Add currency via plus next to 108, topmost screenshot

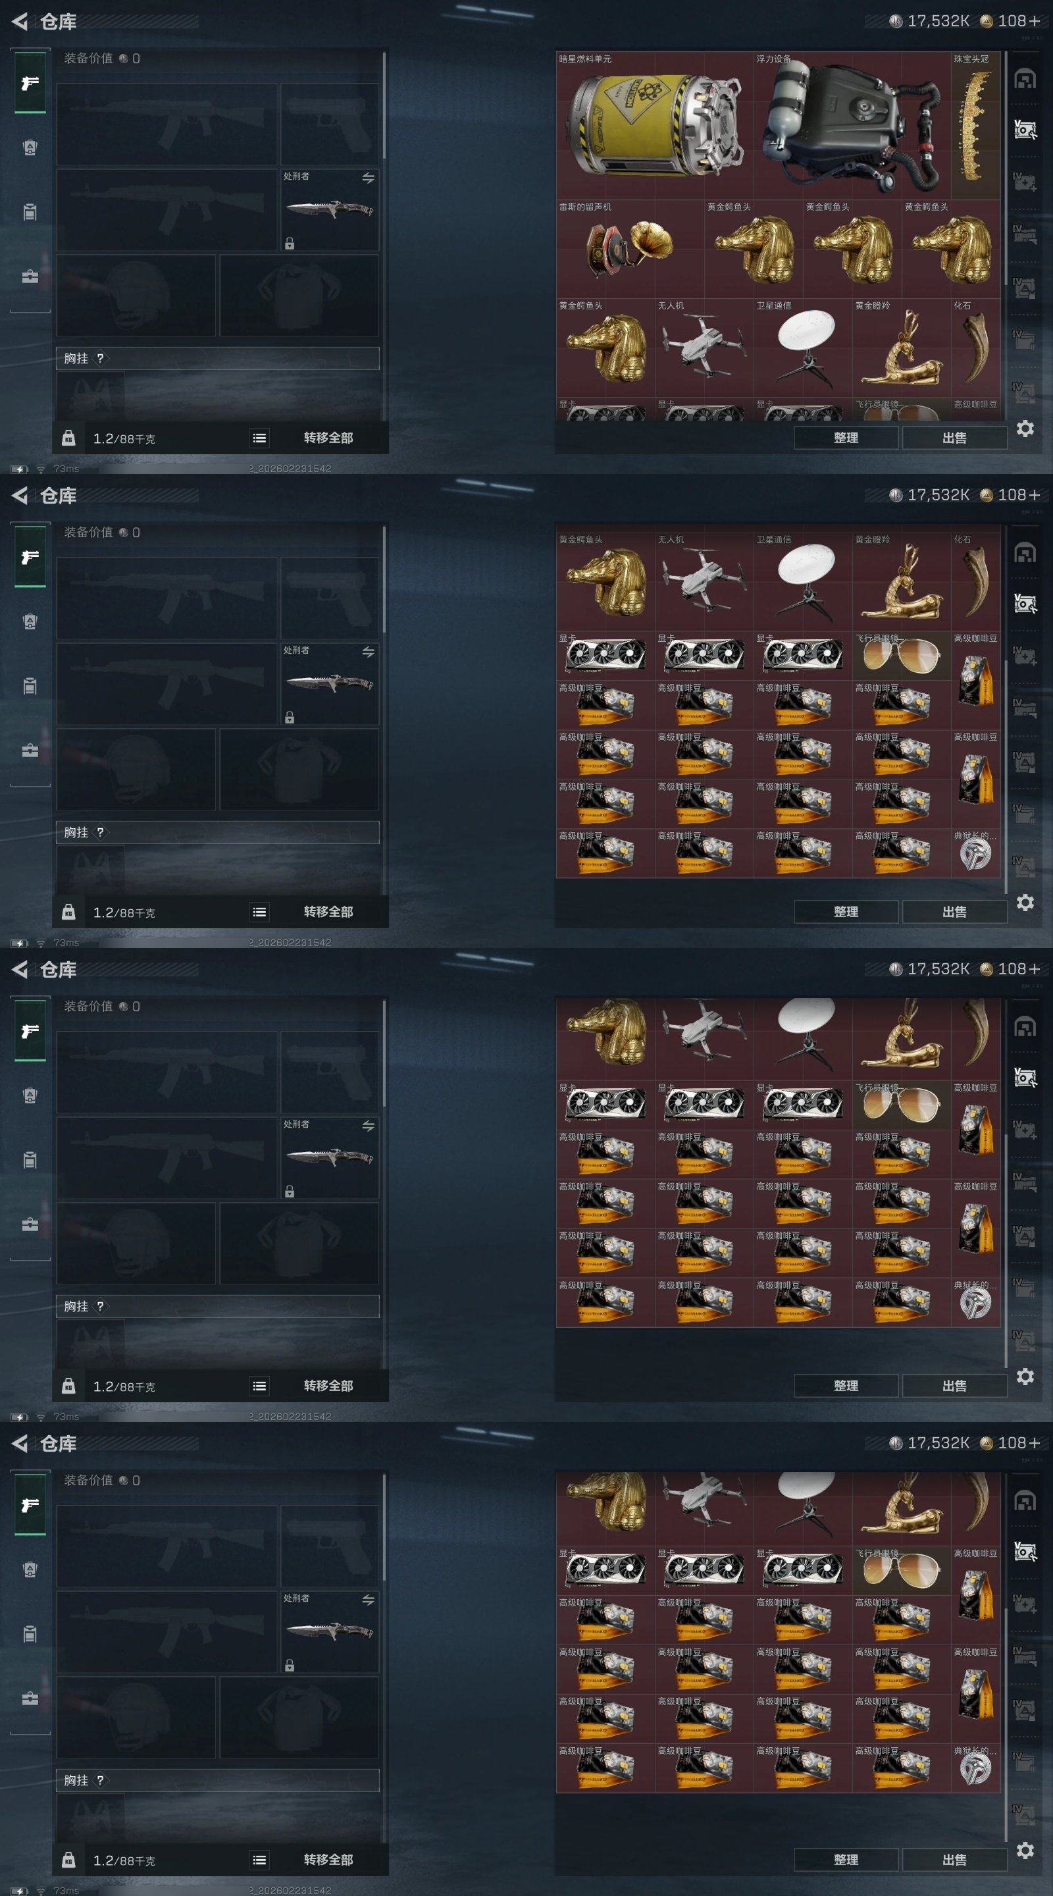click(x=1035, y=21)
